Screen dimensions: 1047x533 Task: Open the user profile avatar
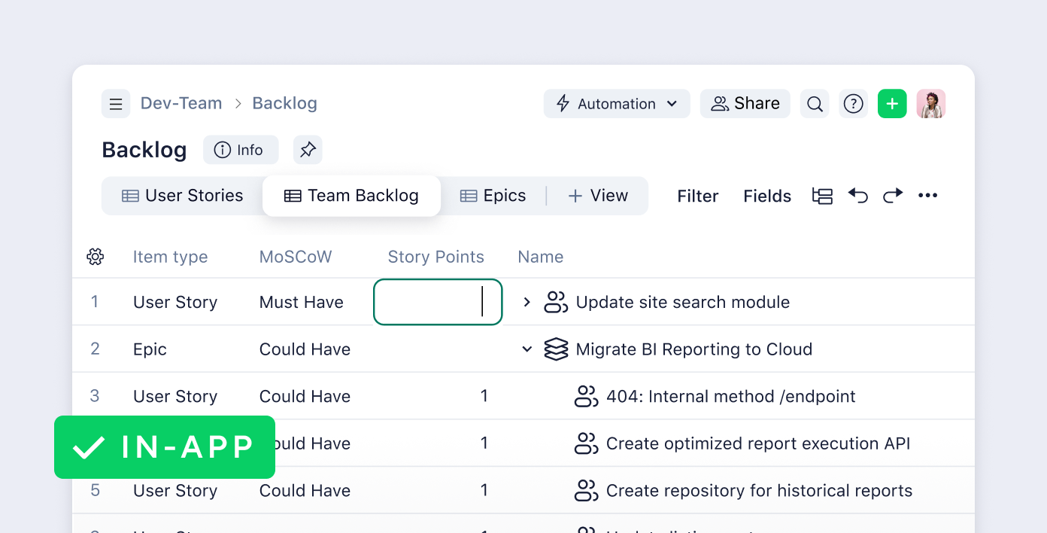click(930, 104)
